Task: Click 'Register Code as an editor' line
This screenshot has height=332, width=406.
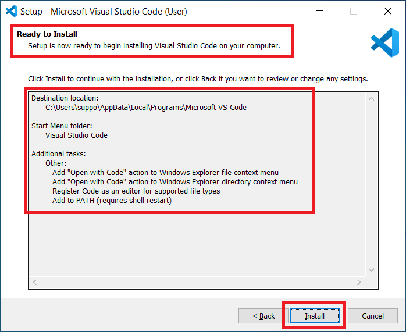Action: tap(136, 191)
